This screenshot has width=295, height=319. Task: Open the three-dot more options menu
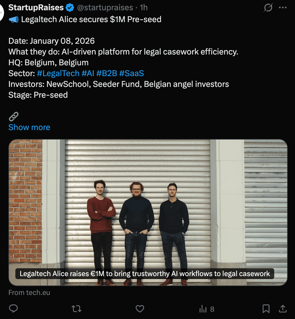click(x=283, y=8)
